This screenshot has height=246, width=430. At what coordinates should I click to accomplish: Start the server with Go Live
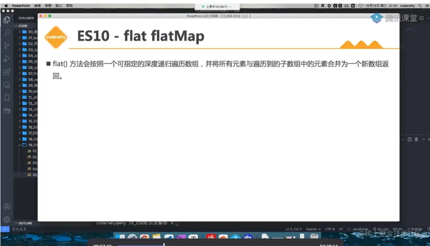[381, 229]
